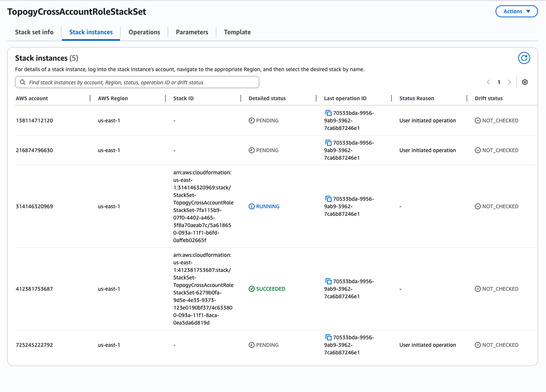Open the Parameters tab

[192, 32]
